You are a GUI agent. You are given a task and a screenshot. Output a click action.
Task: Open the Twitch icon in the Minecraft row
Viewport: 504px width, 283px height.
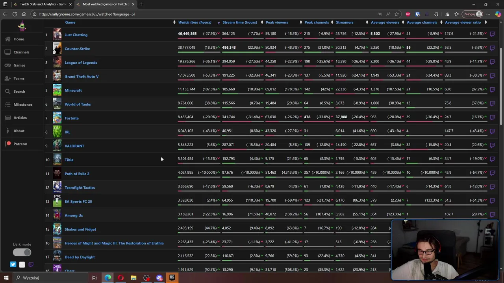coord(492,89)
